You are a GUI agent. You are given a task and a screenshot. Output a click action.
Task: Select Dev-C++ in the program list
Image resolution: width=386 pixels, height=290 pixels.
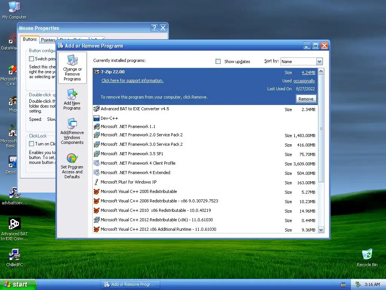coord(205,118)
